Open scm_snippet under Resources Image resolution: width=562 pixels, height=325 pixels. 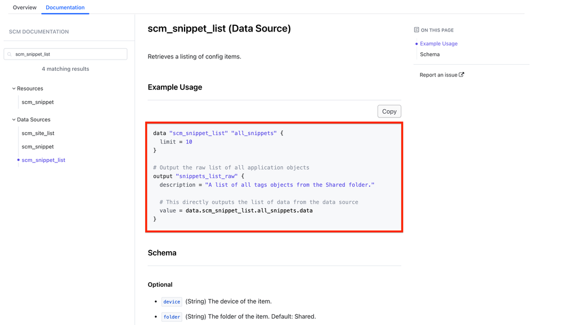point(38,102)
